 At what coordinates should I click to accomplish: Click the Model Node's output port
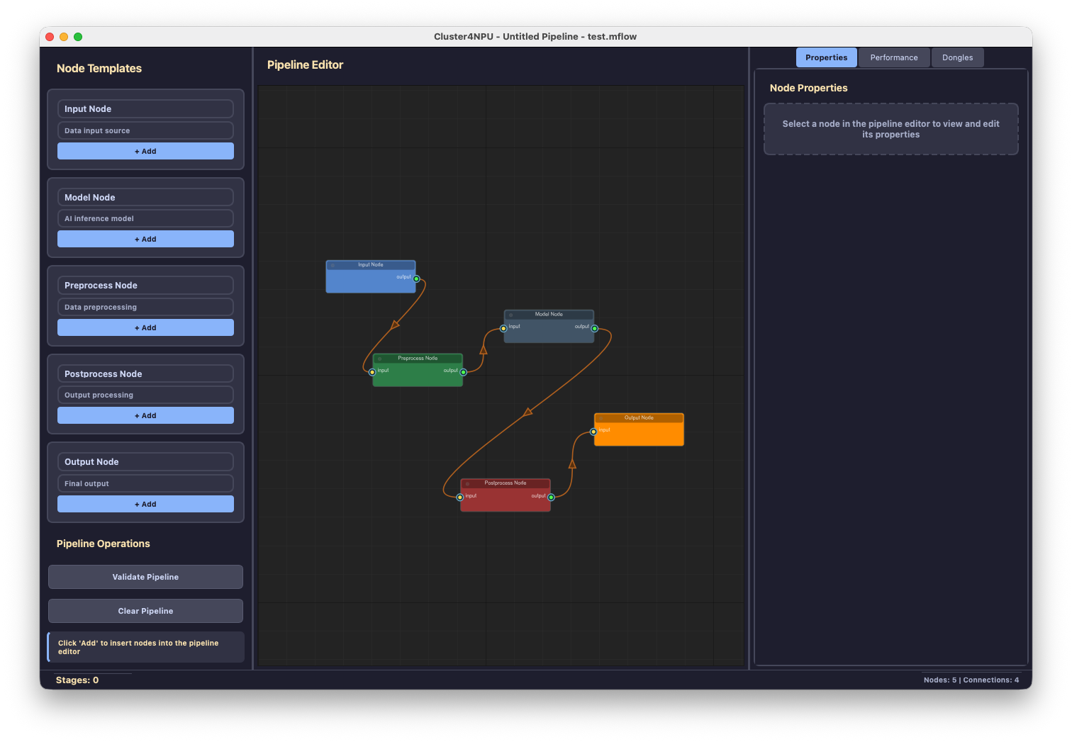click(x=595, y=328)
